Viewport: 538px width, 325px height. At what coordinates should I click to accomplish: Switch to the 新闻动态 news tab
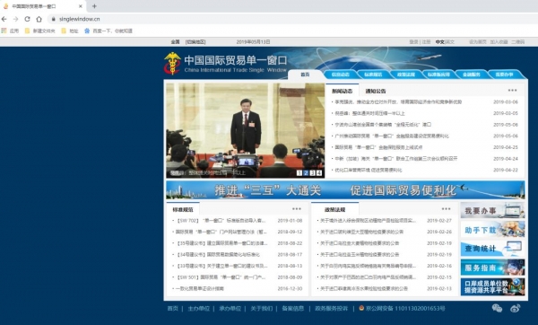click(x=343, y=91)
